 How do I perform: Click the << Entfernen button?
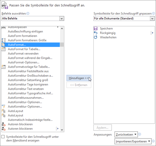pyautogui.click(x=79, y=85)
